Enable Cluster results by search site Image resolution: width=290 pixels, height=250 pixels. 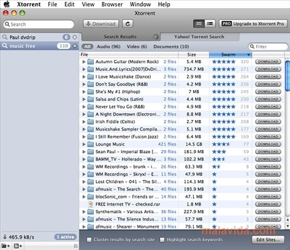pyautogui.click(x=89, y=240)
